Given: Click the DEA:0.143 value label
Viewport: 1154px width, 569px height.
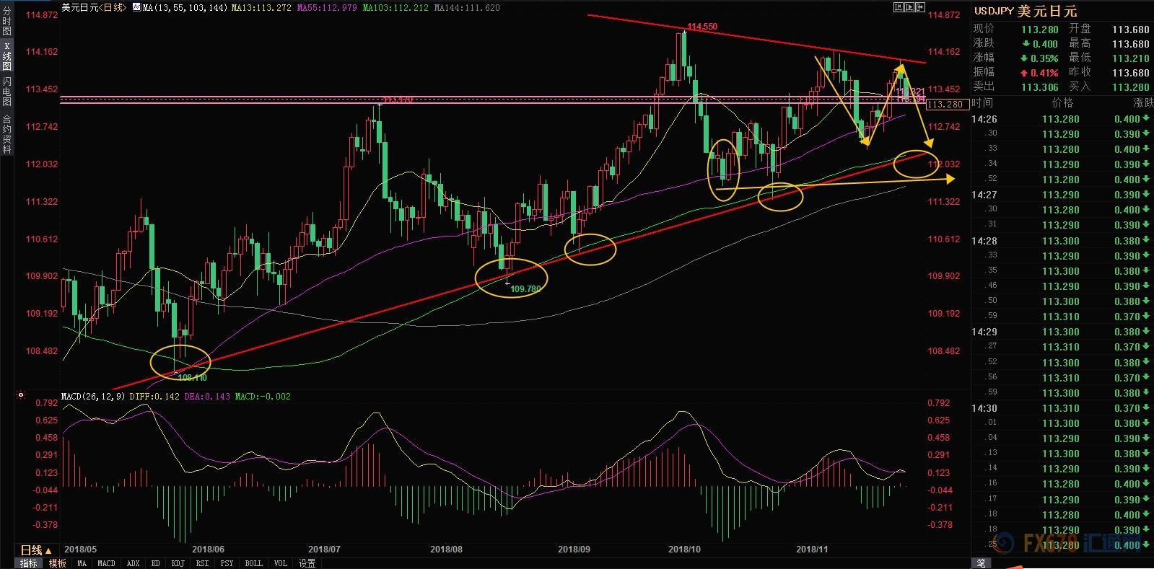Looking at the screenshot, I should (207, 396).
